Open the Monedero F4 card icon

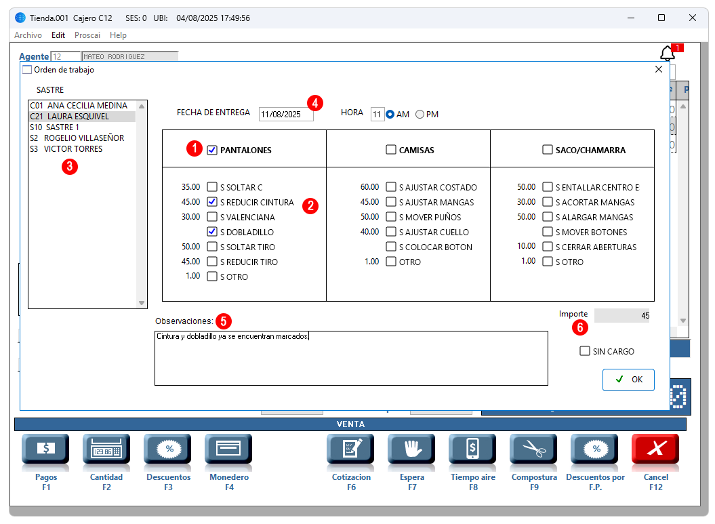228,449
